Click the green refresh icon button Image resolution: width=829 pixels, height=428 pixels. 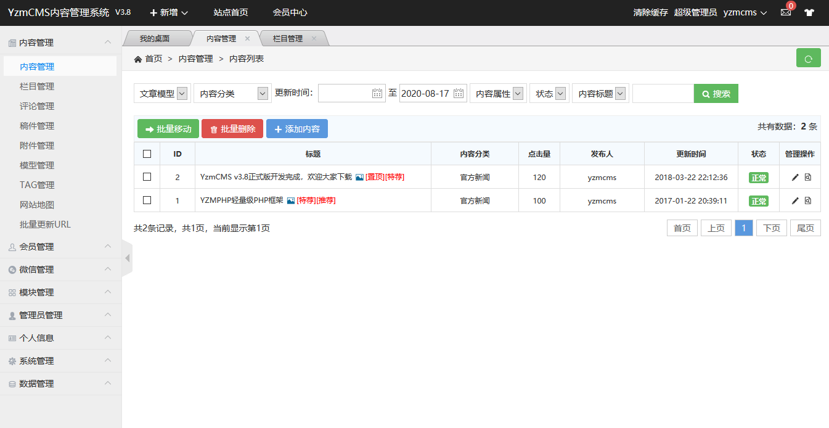click(x=808, y=58)
